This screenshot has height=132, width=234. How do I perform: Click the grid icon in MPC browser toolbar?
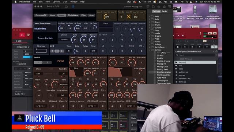[x=192, y=47]
